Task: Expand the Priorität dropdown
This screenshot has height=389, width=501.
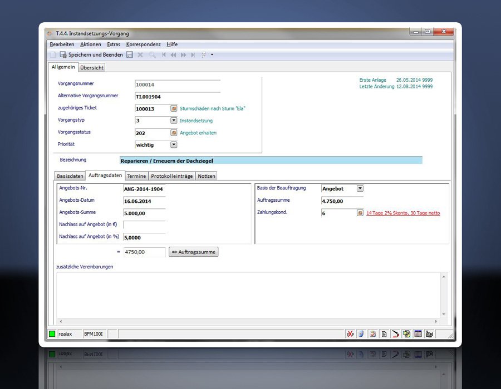Action: 174,144
